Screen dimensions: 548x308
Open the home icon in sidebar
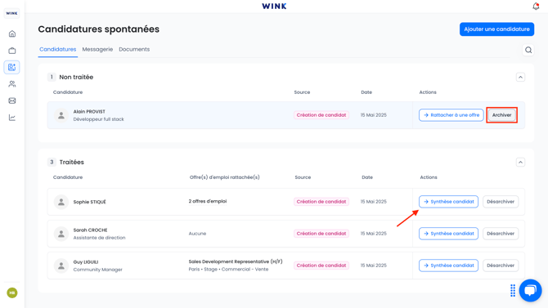pyautogui.click(x=12, y=33)
